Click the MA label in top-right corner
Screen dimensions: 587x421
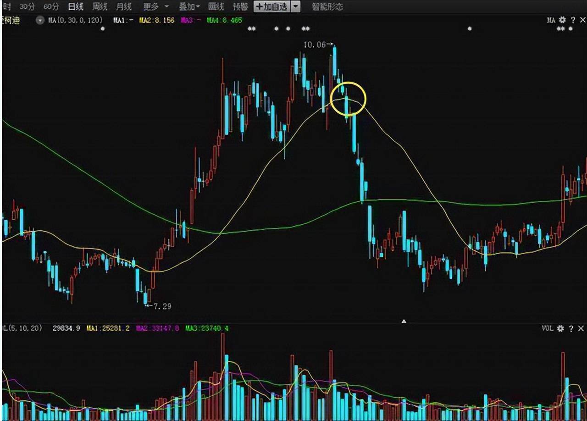point(551,20)
